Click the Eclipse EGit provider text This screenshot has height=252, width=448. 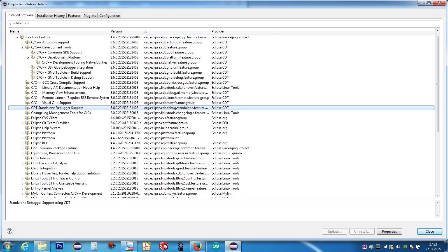click(x=220, y=123)
